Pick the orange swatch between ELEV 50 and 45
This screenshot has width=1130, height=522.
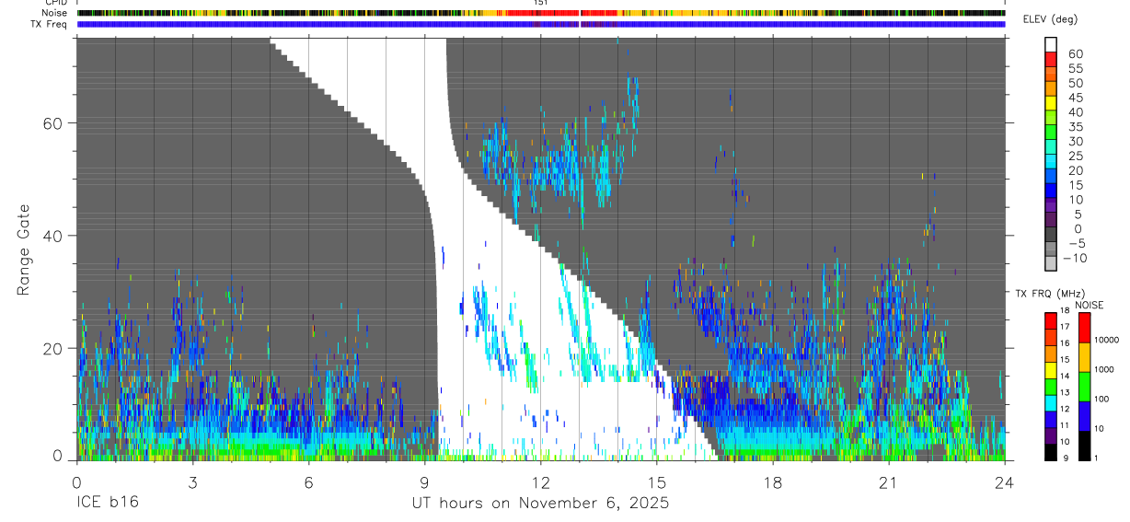click(x=1051, y=88)
